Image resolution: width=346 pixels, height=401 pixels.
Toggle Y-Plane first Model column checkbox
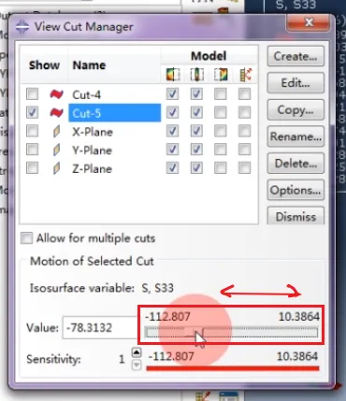pyautogui.click(x=172, y=150)
